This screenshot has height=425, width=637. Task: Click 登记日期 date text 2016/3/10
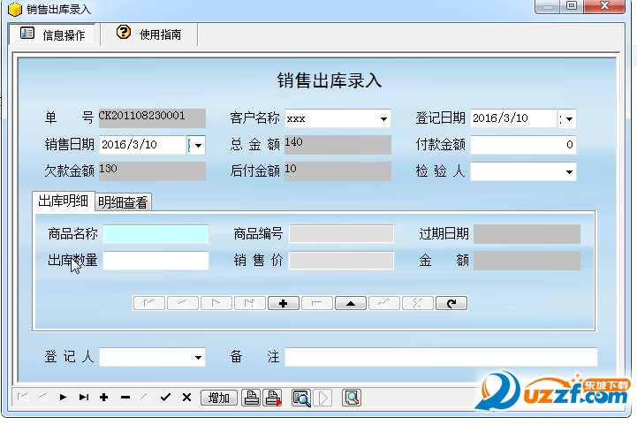pyautogui.click(x=500, y=118)
